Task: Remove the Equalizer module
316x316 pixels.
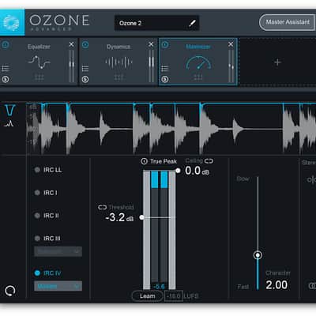Action: point(71,44)
